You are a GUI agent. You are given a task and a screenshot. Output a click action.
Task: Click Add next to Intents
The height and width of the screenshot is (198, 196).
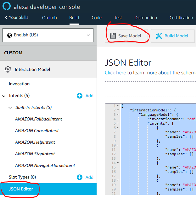(x=89, y=96)
